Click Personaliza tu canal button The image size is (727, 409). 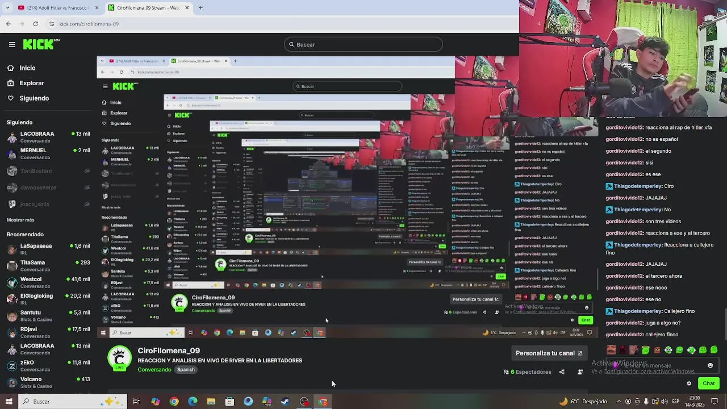click(x=549, y=353)
